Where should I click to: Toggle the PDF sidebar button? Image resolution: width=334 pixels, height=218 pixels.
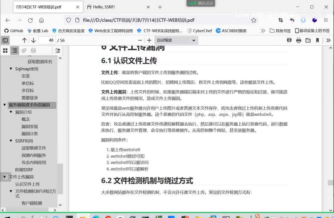click(5, 40)
